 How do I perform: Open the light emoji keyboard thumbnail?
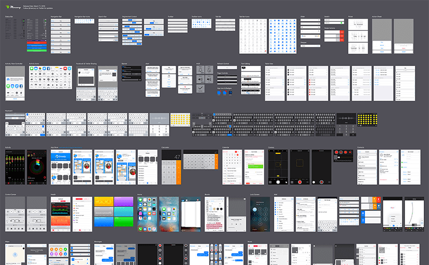180,120
